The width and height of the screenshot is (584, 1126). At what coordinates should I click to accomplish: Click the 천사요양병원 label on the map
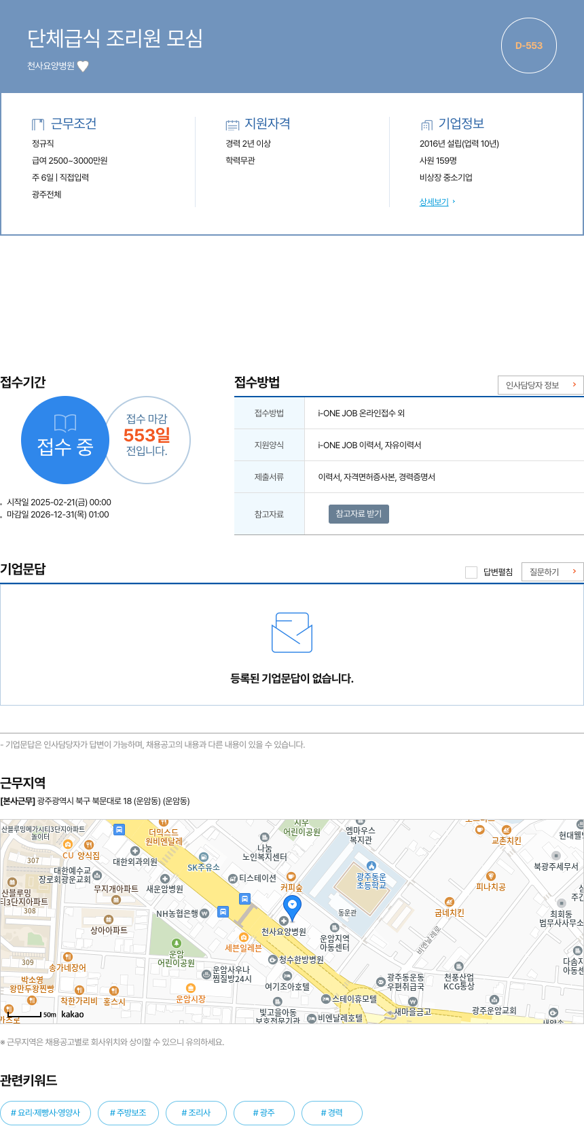[x=284, y=932]
